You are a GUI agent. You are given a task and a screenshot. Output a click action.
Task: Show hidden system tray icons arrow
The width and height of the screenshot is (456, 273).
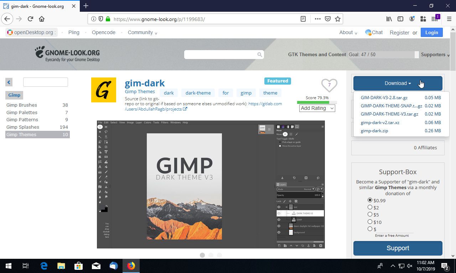(x=393, y=266)
